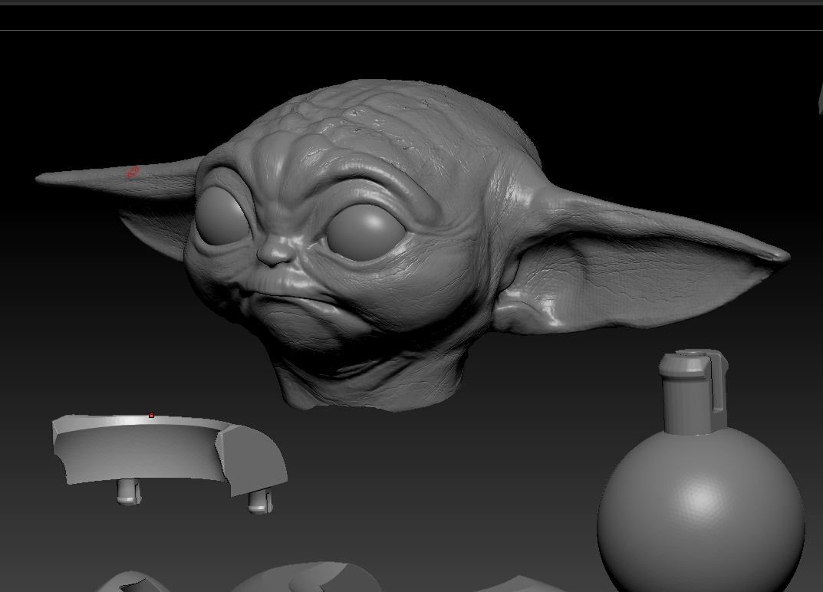The width and height of the screenshot is (823, 592).
Task: Click the nose of the alien head sculpt
Action: (x=275, y=250)
